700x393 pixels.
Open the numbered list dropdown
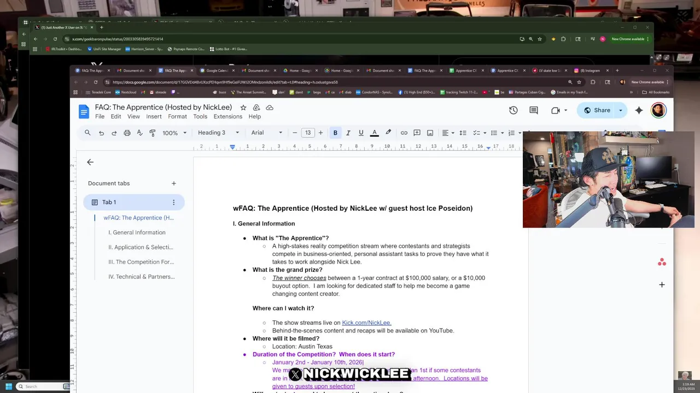pyautogui.click(x=514, y=133)
